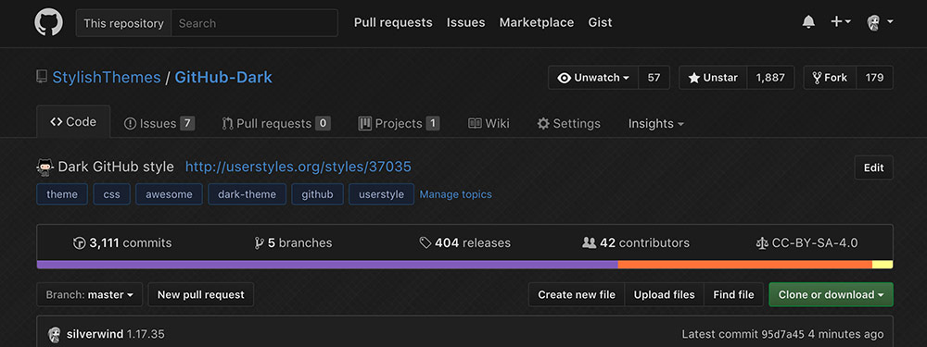View the 57 watchers count
This screenshot has height=347, width=927.
click(654, 78)
